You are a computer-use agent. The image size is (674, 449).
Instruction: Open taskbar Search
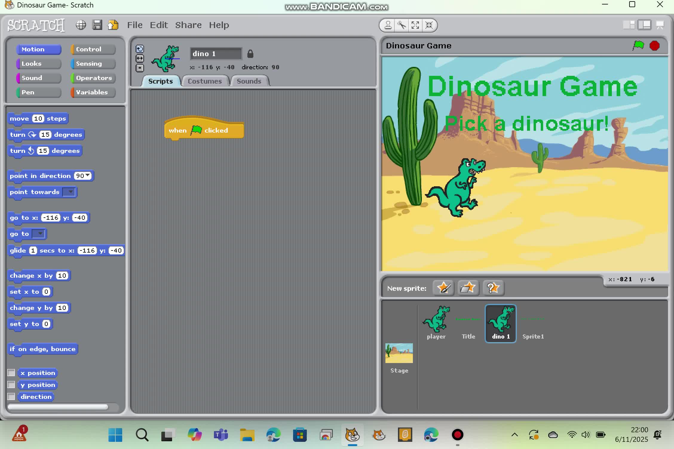(x=142, y=435)
